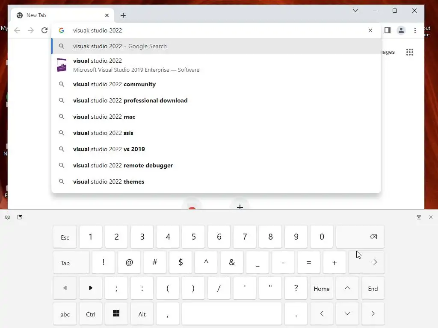438x328 pixels.
Task: Click the touch keyboard dock/undock icon
Action: pyautogui.click(x=419, y=217)
